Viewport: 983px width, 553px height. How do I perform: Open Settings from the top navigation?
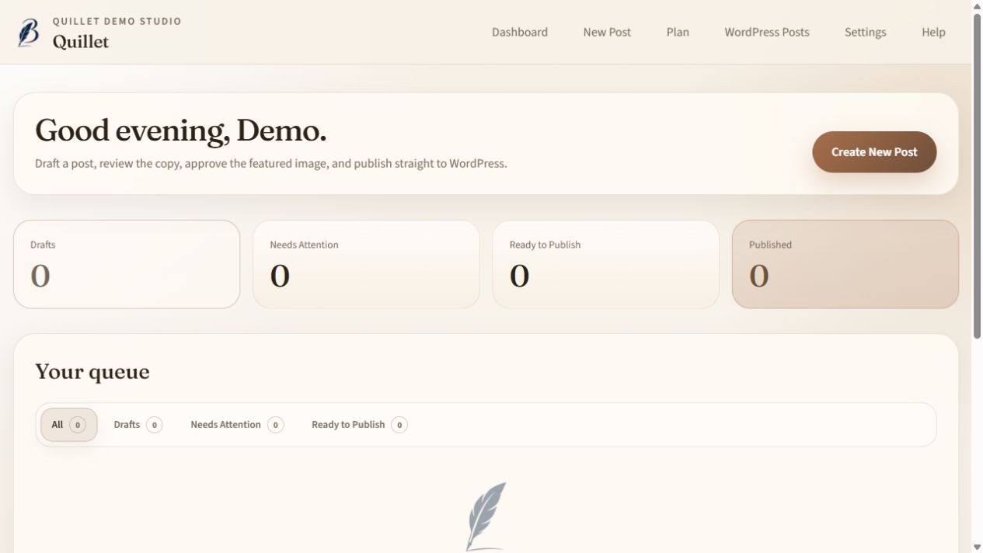point(865,32)
